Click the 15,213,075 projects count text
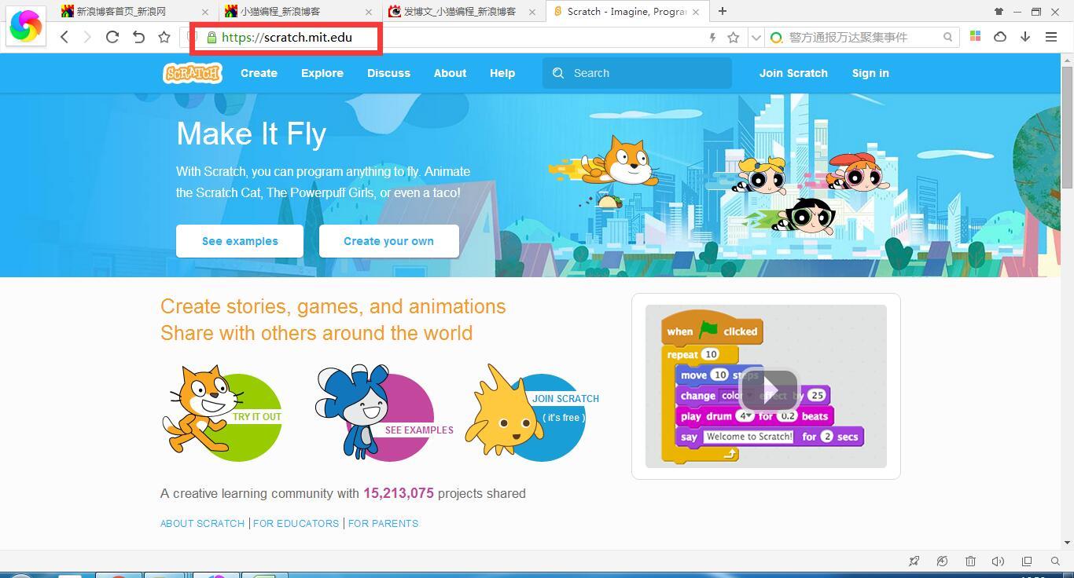 click(399, 493)
